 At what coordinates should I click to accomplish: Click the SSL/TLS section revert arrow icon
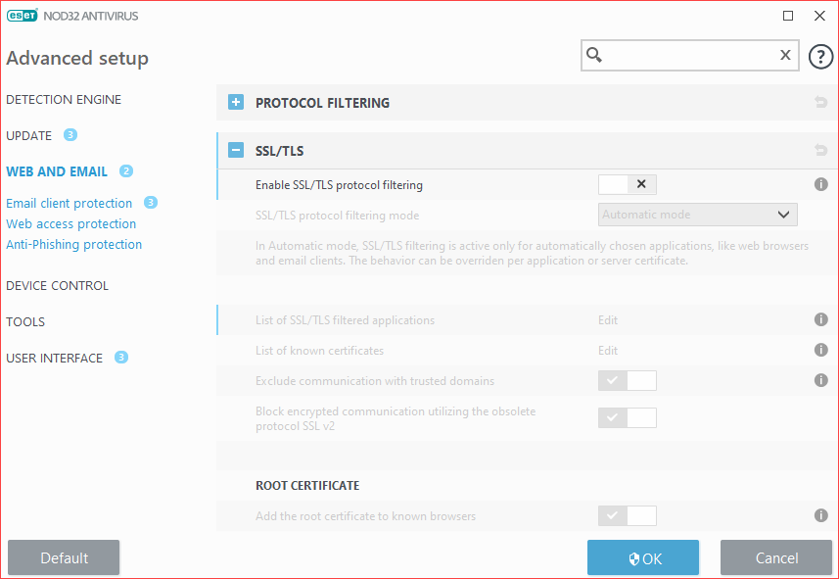click(x=820, y=151)
